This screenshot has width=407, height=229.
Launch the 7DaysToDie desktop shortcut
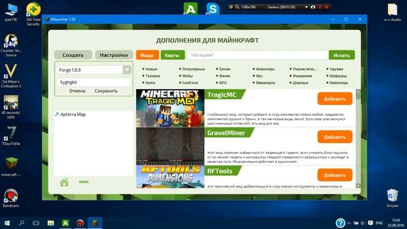[11, 135]
